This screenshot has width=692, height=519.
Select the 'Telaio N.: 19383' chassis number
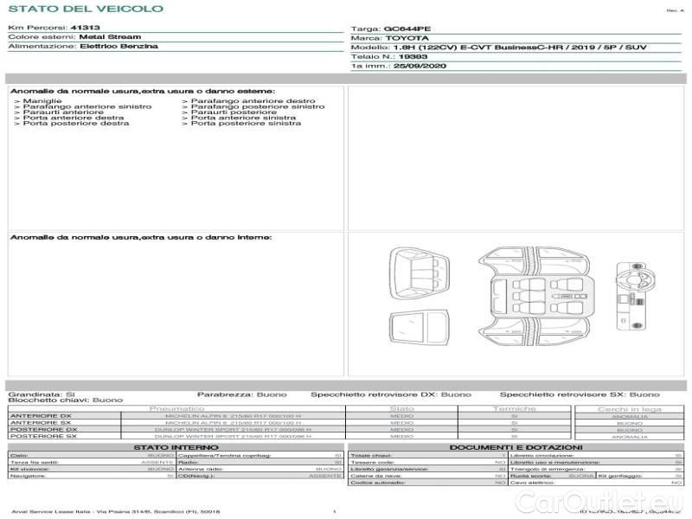coord(388,56)
